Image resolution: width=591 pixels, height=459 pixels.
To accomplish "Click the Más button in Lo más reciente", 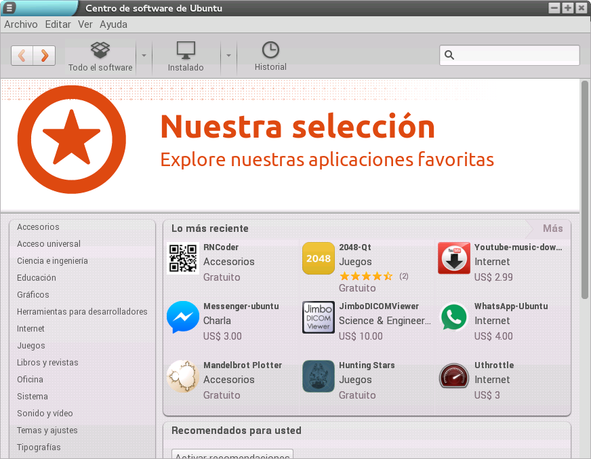I will tap(552, 228).
